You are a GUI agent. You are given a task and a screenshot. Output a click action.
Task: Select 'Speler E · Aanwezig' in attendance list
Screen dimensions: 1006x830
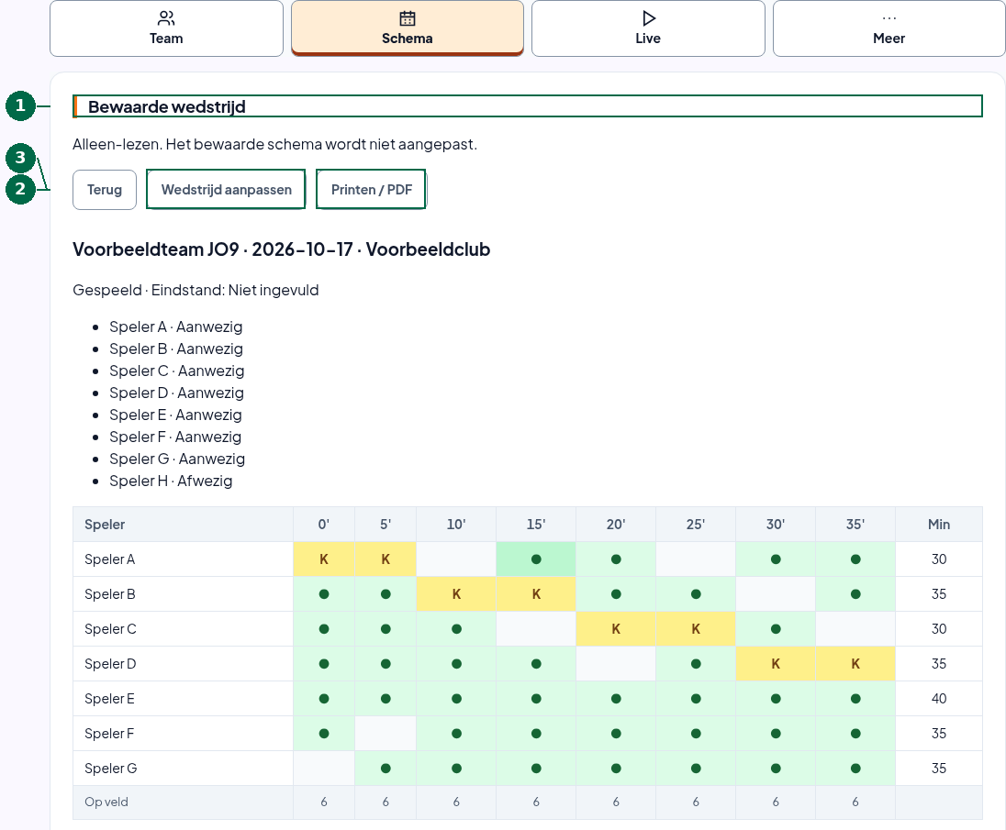176,415
